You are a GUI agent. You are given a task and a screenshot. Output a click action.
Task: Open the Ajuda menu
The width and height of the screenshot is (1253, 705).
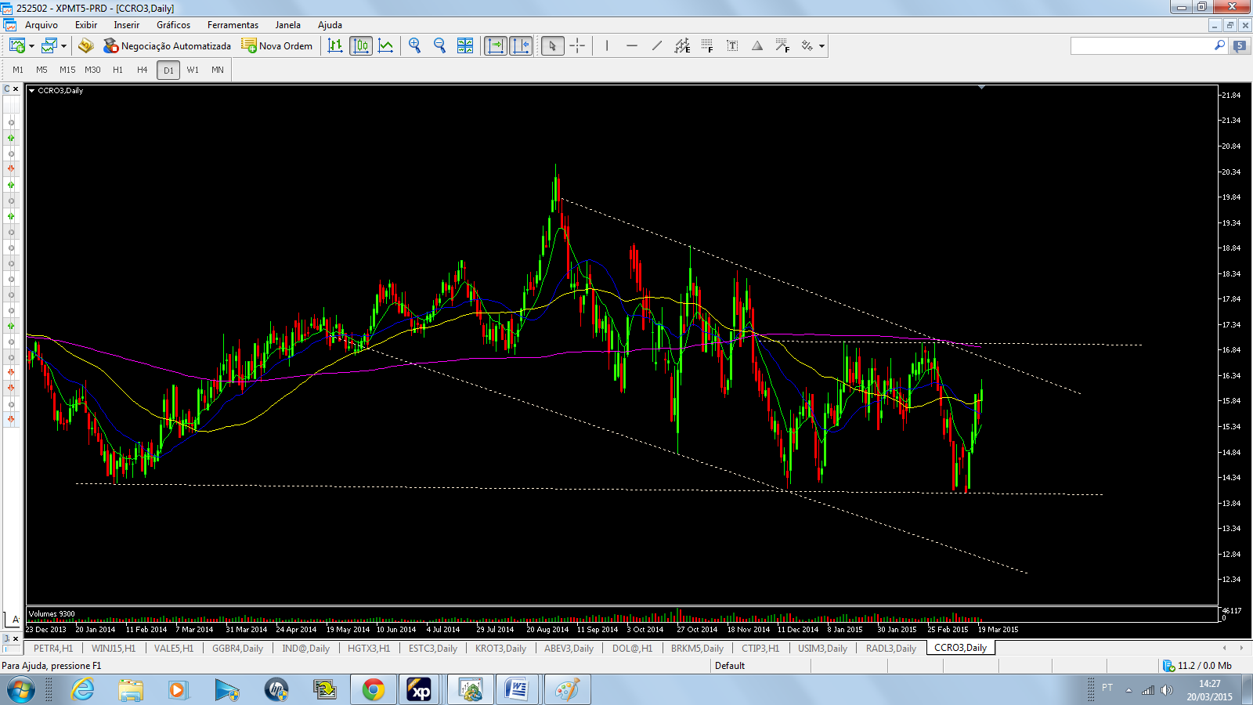point(330,25)
